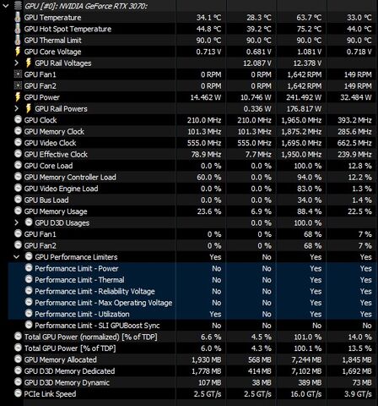Expand the GPU D3D Usages group
This screenshot has height=406, width=378.
point(16,222)
